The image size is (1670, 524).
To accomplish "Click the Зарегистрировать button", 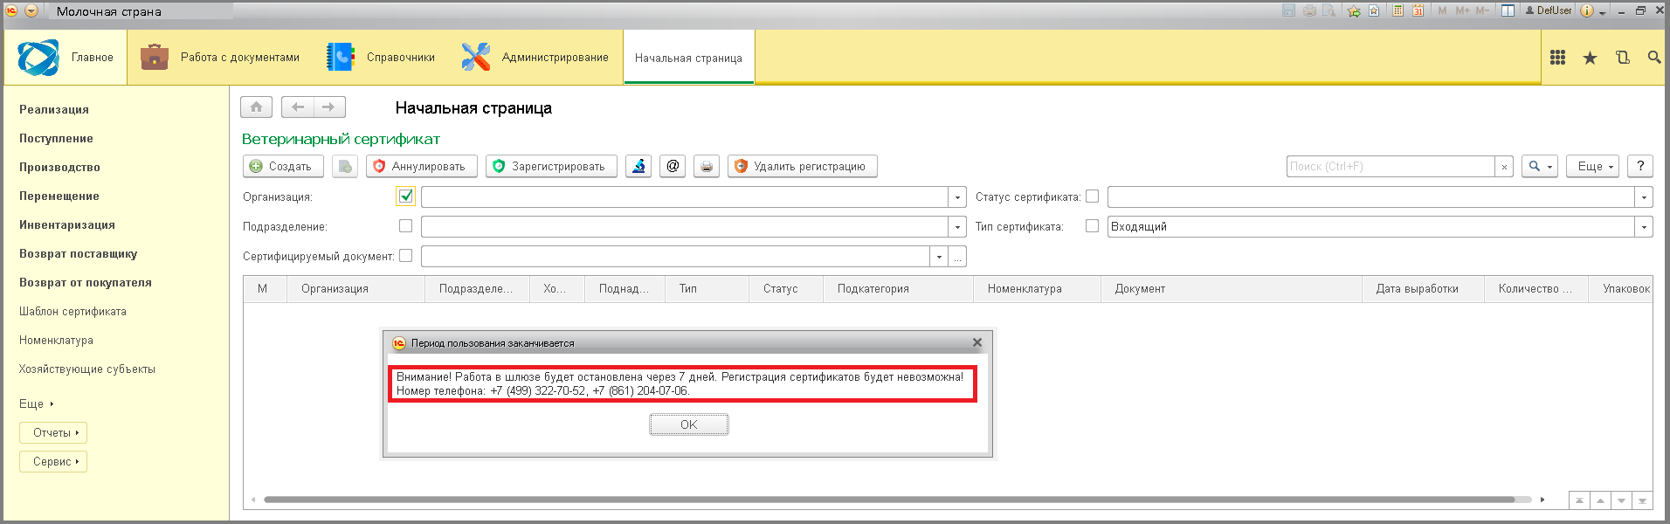I will (551, 166).
